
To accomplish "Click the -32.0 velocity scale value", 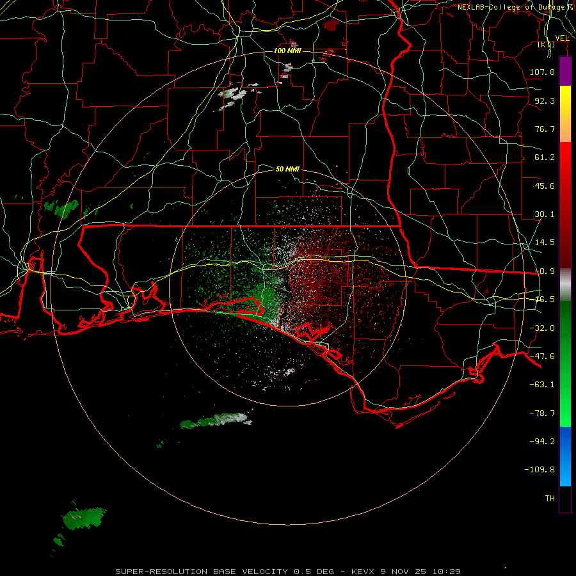I will click(x=542, y=328).
